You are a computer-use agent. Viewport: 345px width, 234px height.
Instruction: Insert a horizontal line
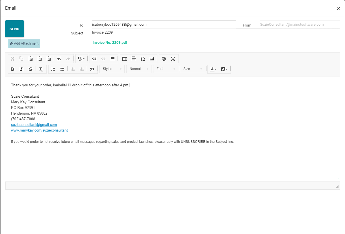134,59
